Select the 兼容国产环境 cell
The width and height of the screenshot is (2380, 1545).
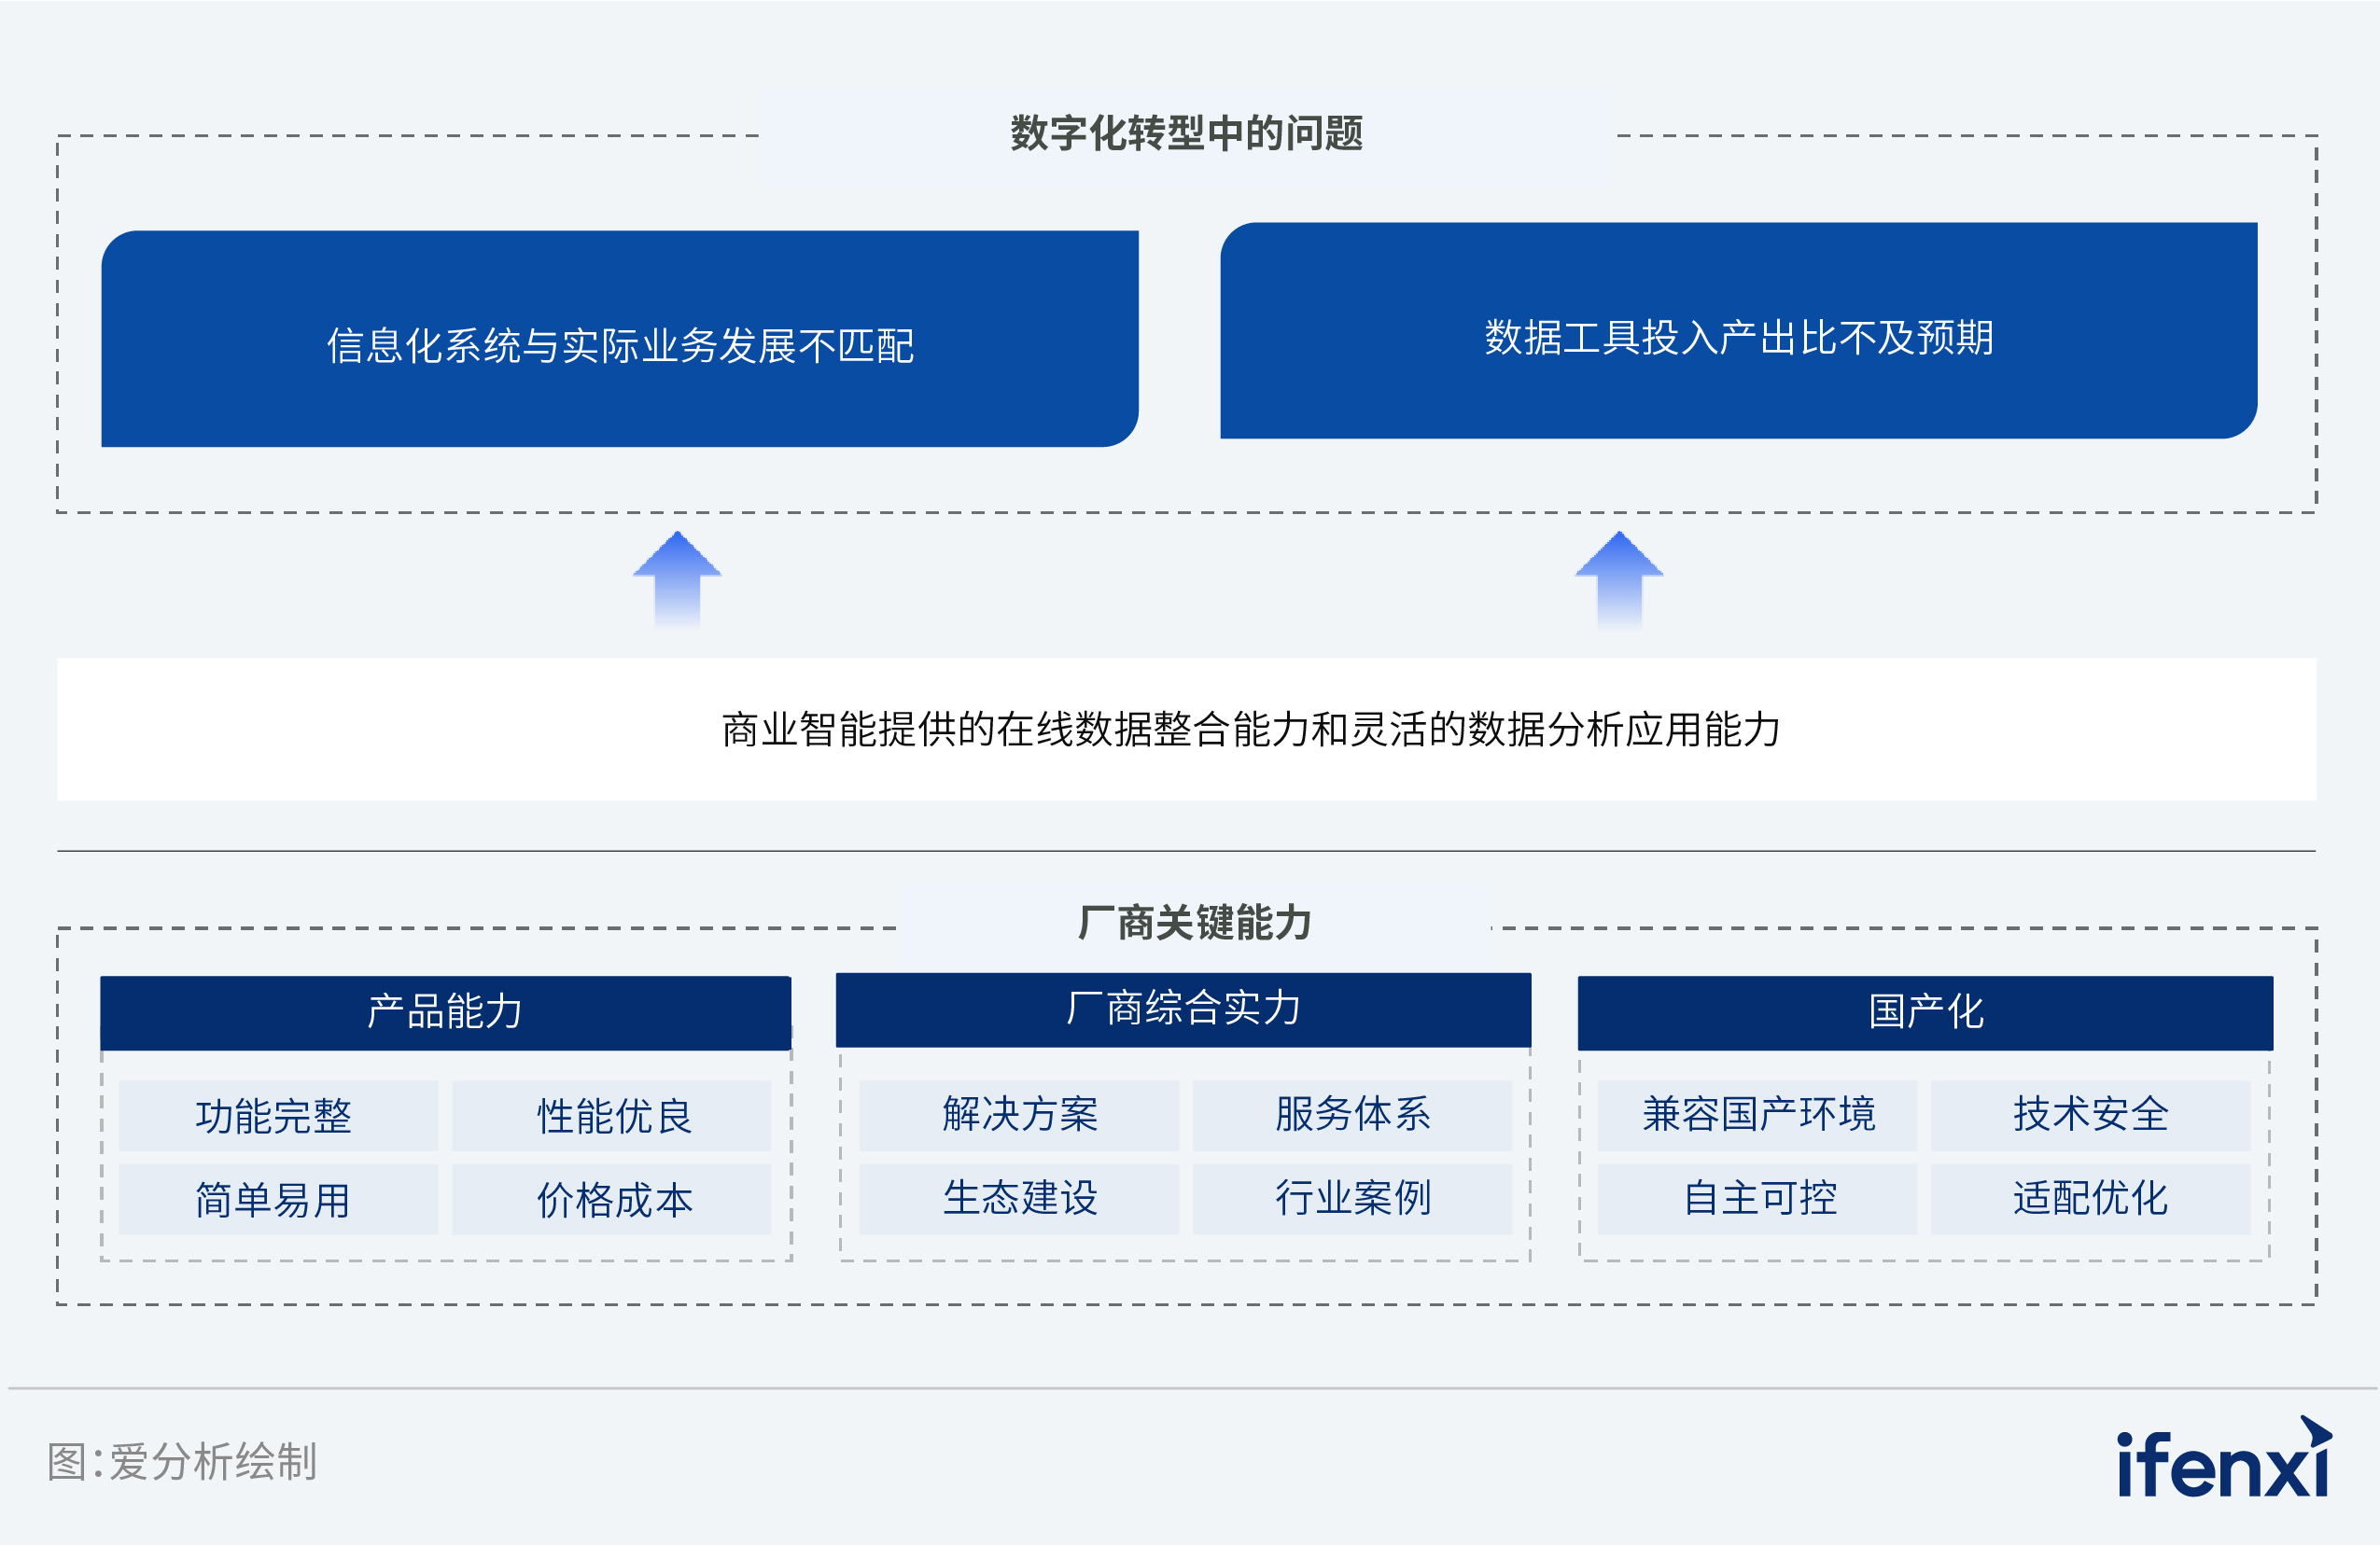(1757, 1114)
